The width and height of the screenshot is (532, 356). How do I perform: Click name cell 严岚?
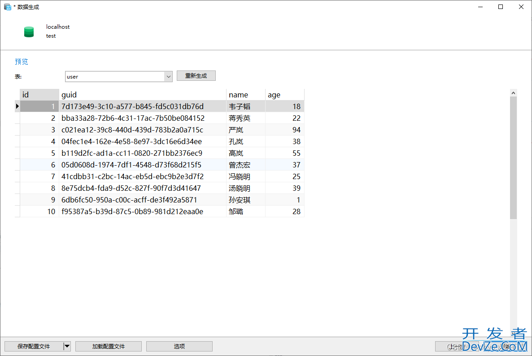point(246,130)
